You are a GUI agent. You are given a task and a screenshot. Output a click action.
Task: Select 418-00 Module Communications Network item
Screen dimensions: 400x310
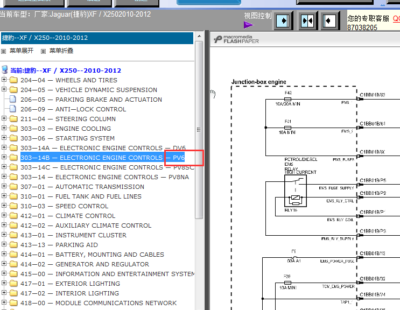pyautogui.click(x=99, y=303)
